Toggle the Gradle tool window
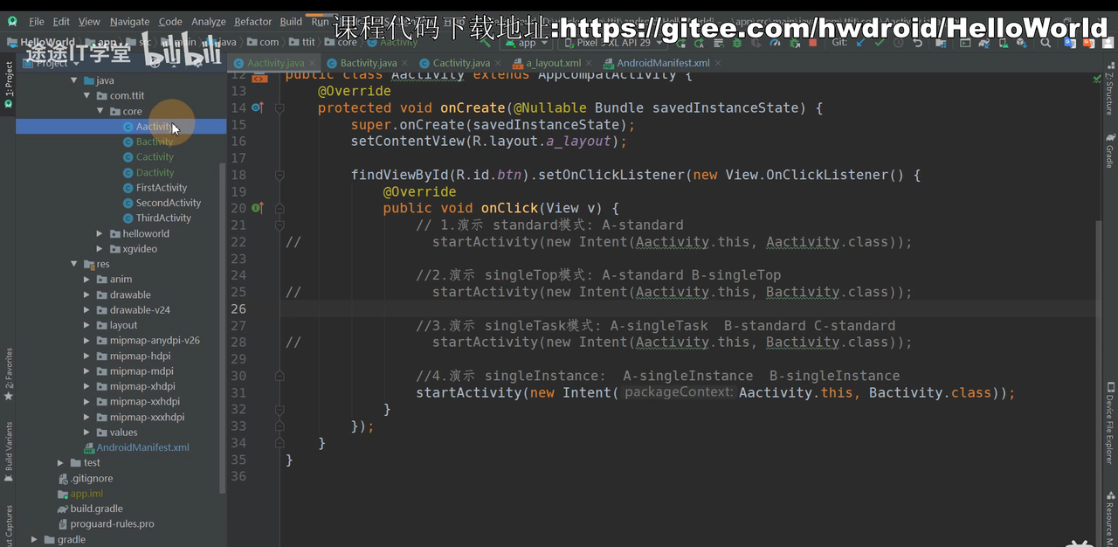The width and height of the screenshot is (1118, 547). [1109, 150]
